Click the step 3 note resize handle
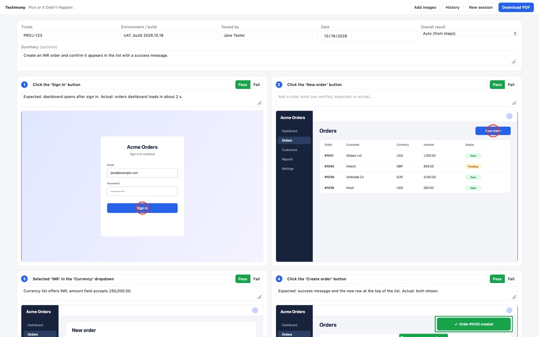This screenshot has width=539, height=337. click(x=259, y=297)
